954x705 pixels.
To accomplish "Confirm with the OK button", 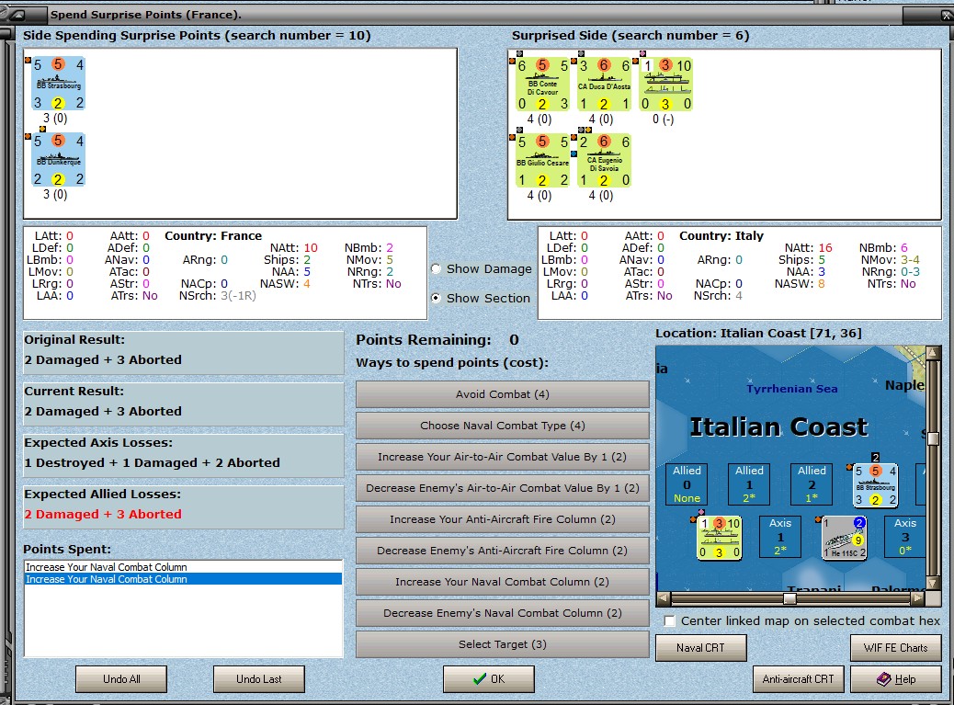I will 489,679.
